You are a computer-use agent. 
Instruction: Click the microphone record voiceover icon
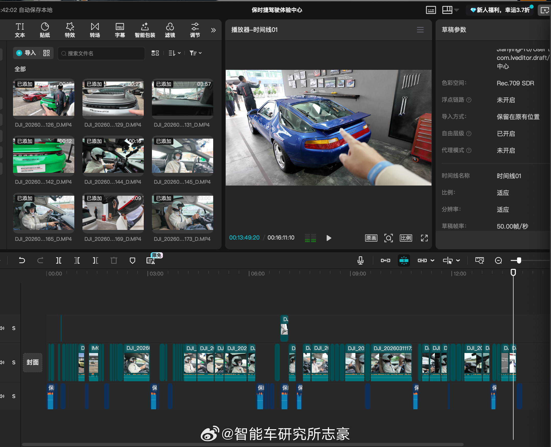360,260
